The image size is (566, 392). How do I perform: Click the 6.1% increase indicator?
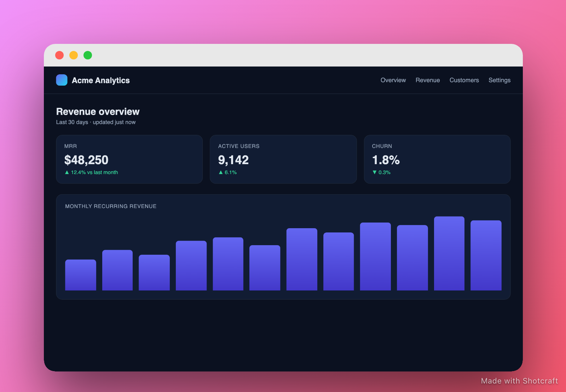(x=227, y=172)
